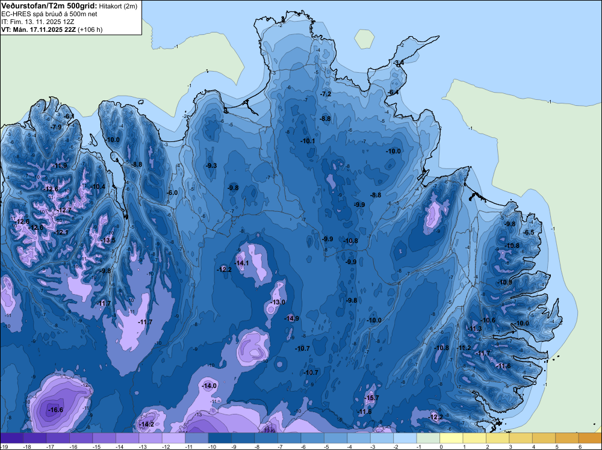
Task: Click the 'Hitakort (2m)' header label
Action: point(117,6)
